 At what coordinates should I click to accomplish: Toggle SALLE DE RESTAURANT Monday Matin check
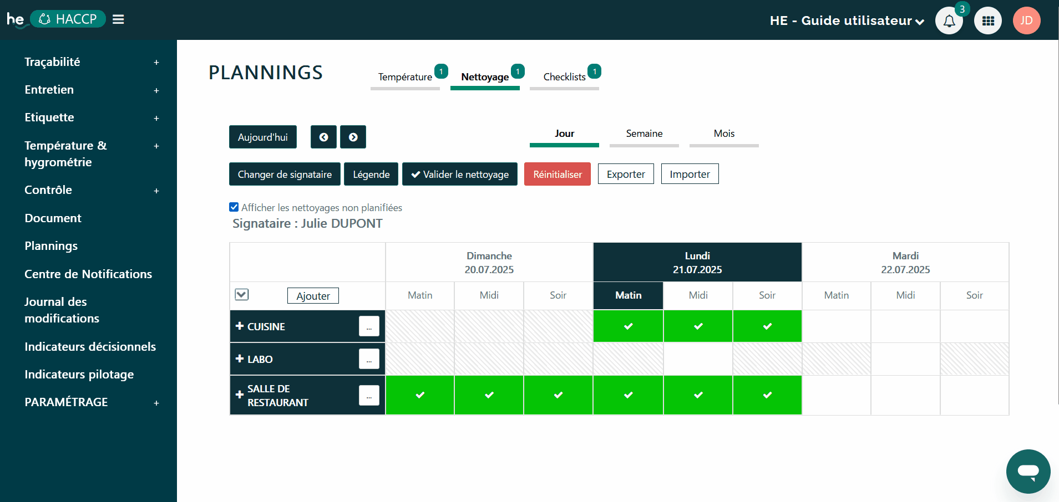pos(628,395)
